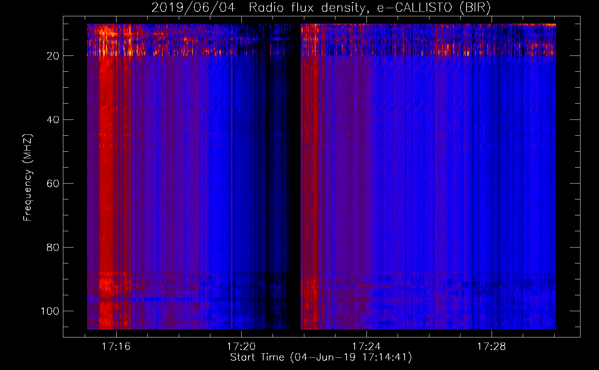Select the 17:20 time tick label
Viewport: 599px width, 370px height.
[x=241, y=347]
